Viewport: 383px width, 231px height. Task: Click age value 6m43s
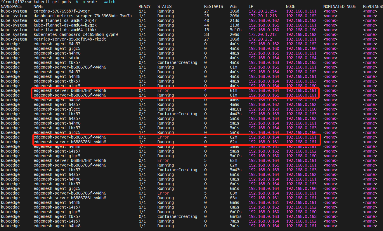pyautogui.click(x=236, y=216)
